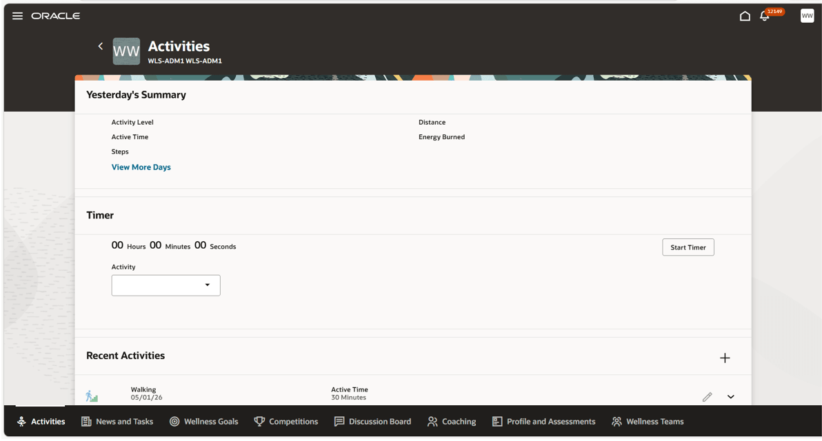Click the Oracle logo
This screenshot has height=441, width=822.
point(56,16)
